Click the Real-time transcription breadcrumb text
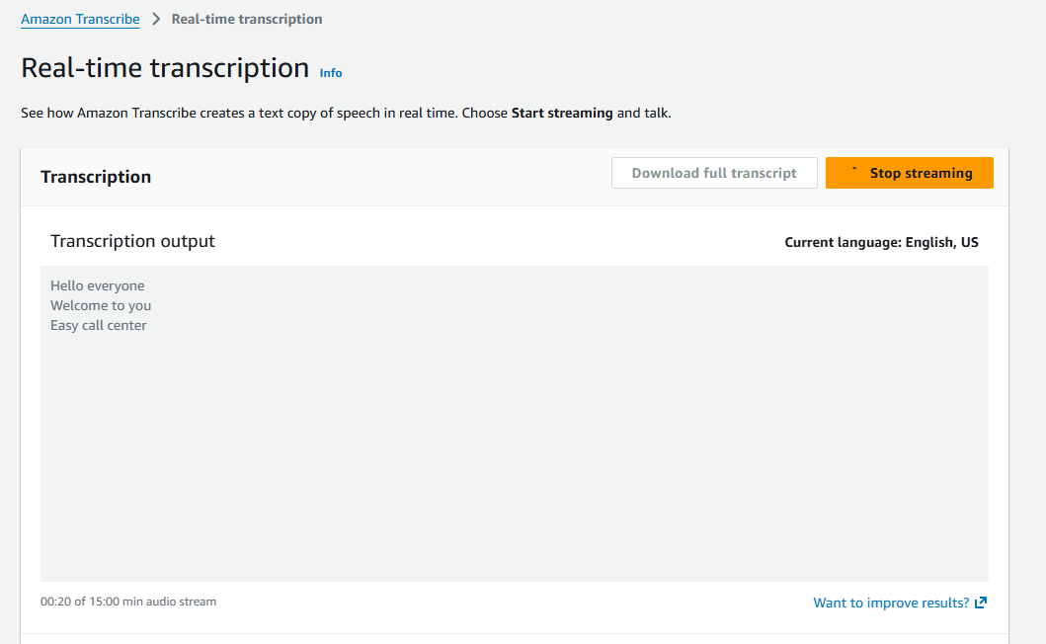 pyautogui.click(x=247, y=20)
